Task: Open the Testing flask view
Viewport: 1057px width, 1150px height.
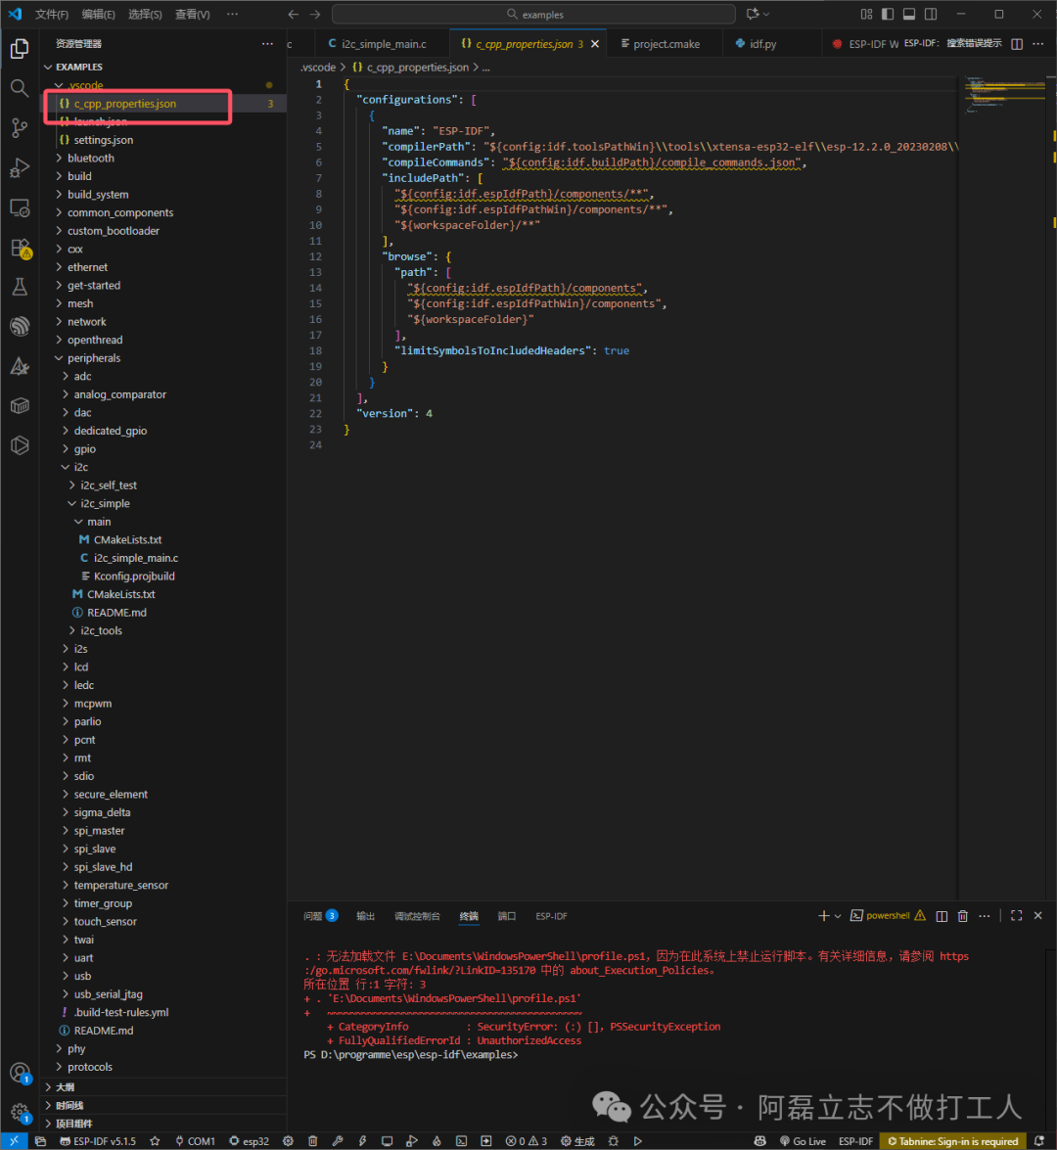Action: click(20, 287)
